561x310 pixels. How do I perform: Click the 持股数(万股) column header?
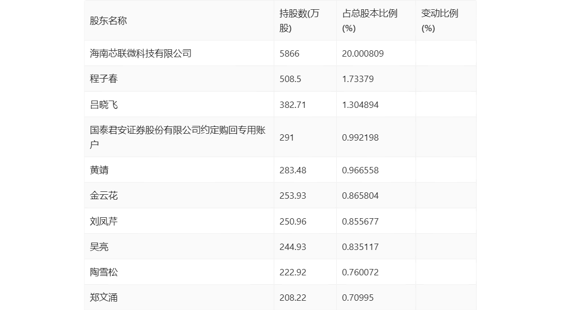[x=299, y=21]
